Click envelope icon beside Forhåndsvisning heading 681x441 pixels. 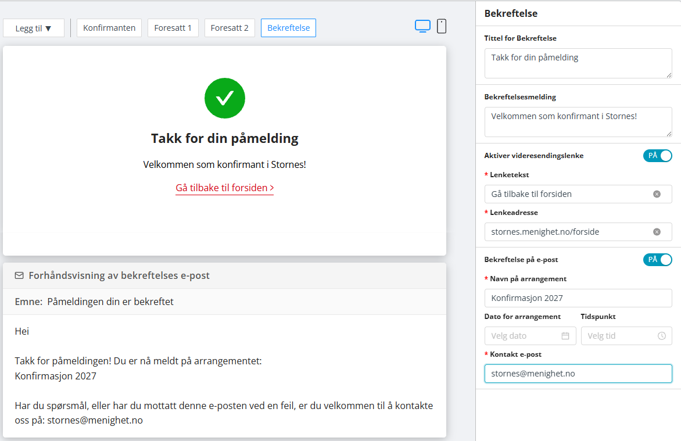coord(19,275)
